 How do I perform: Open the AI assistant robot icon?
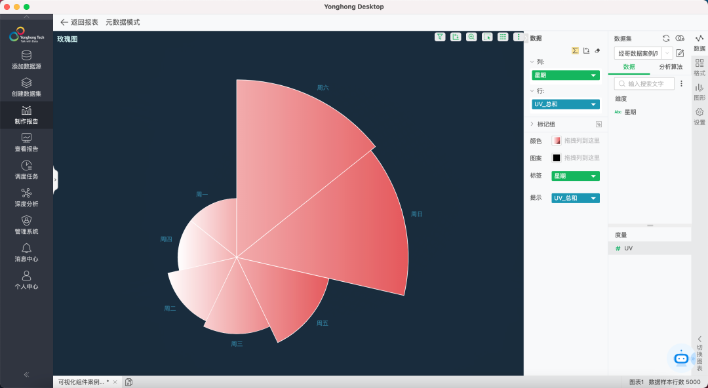pos(681,359)
